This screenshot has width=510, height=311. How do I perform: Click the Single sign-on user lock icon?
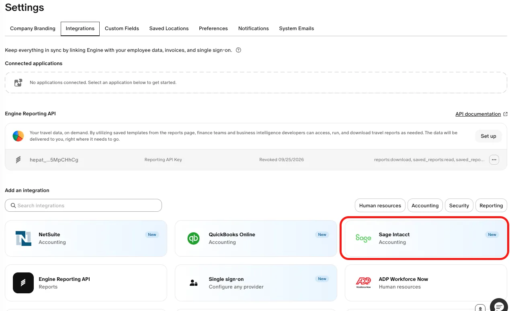pyautogui.click(x=193, y=283)
